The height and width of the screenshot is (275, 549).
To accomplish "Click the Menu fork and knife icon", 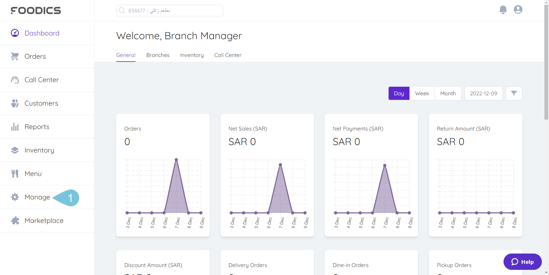I will [15, 174].
